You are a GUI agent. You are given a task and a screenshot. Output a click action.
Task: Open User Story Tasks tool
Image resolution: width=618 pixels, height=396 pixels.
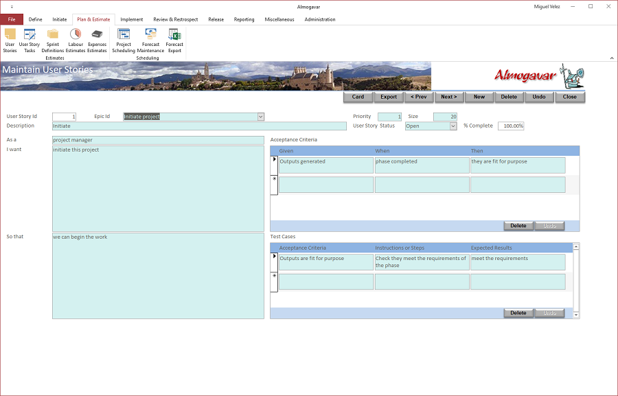(x=30, y=40)
